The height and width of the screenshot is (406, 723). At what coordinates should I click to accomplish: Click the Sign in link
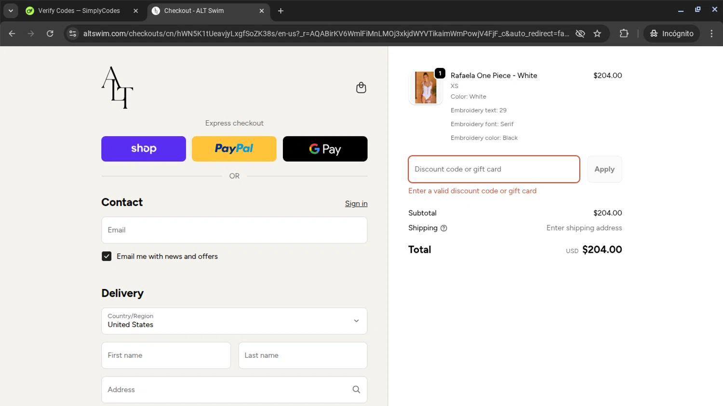click(x=356, y=204)
